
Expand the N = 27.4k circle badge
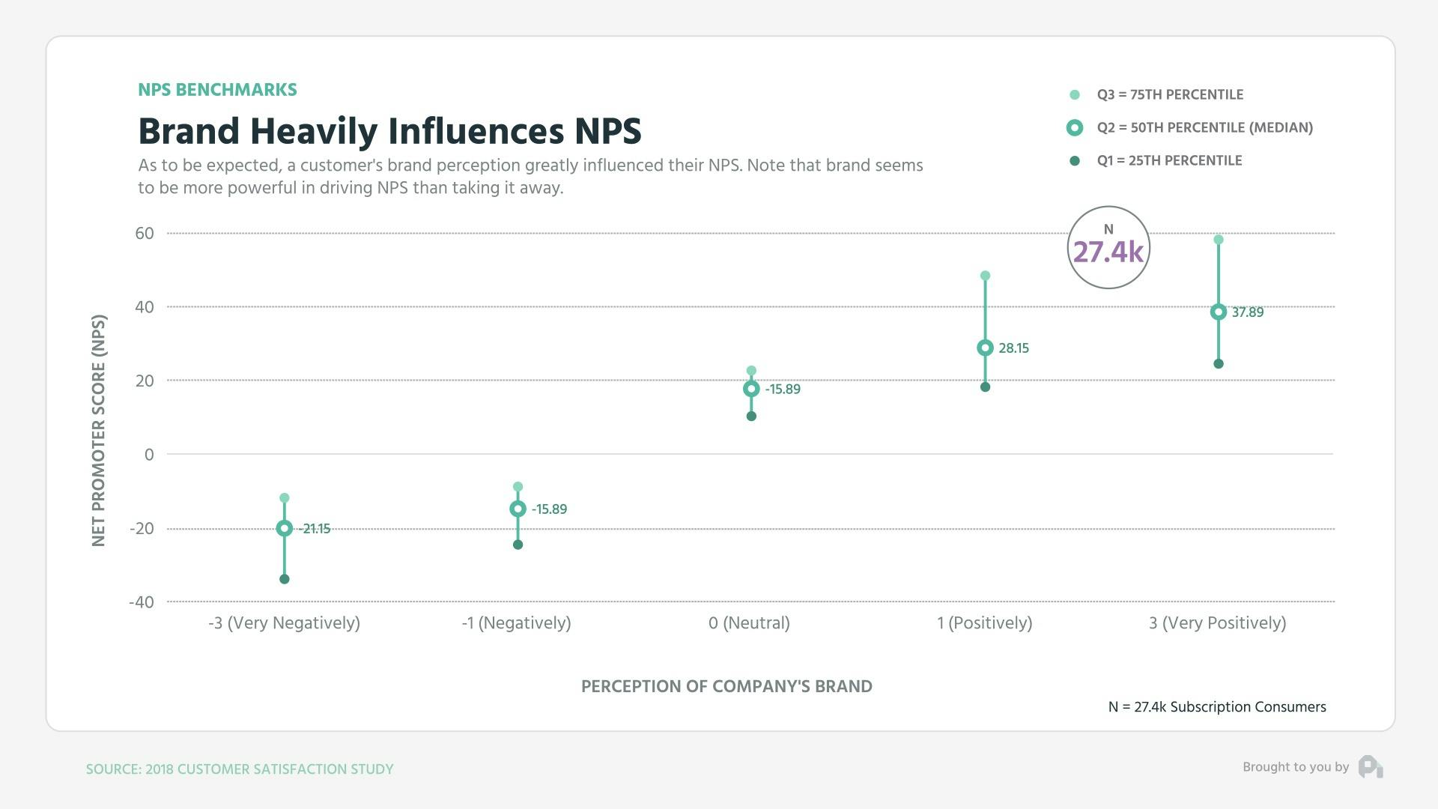click(1108, 247)
